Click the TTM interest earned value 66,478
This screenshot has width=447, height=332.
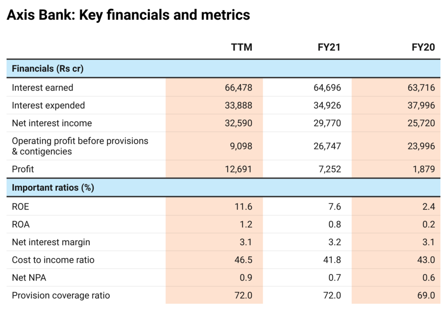(x=239, y=88)
